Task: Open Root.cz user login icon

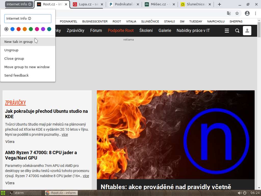Action: pos(247,30)
